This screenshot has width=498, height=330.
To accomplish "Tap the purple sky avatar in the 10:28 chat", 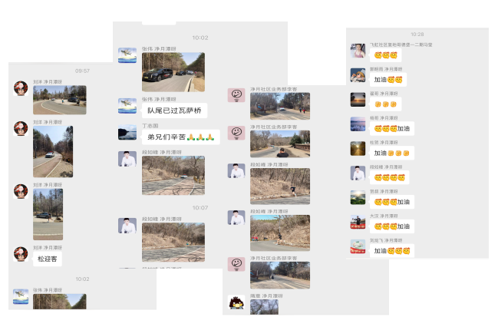I will [358, 124].
